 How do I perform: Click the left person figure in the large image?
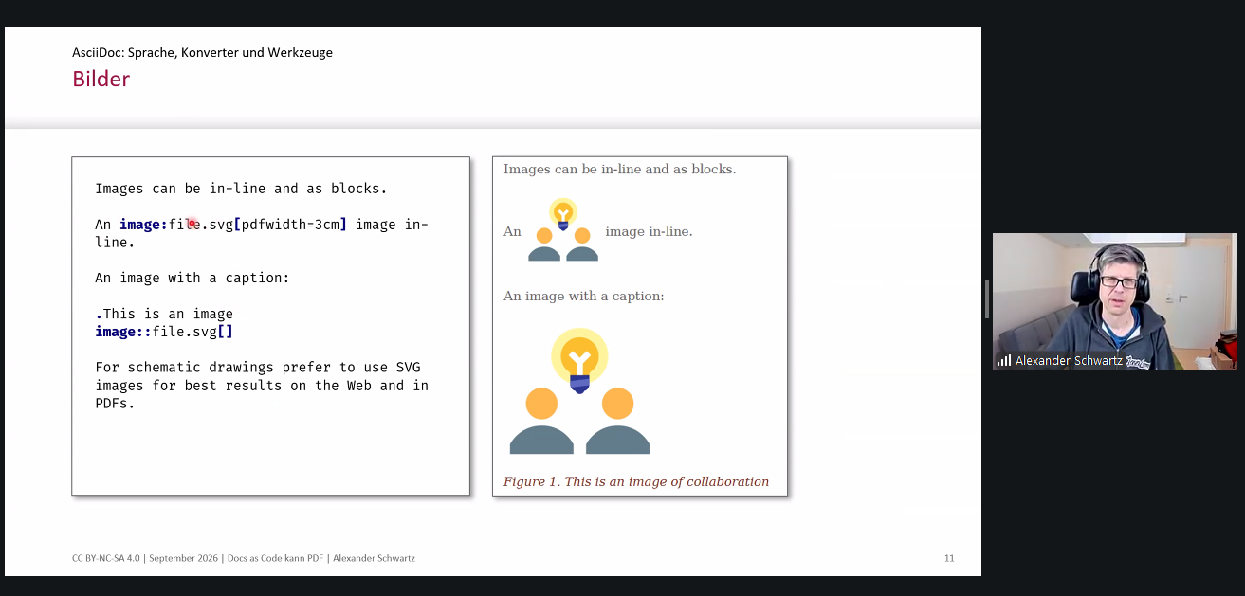pos(541,421)
